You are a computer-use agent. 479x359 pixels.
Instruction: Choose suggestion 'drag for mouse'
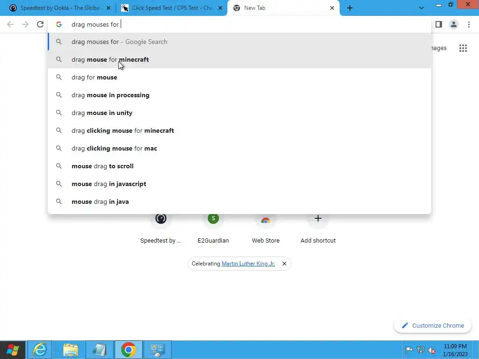(239, 77)
